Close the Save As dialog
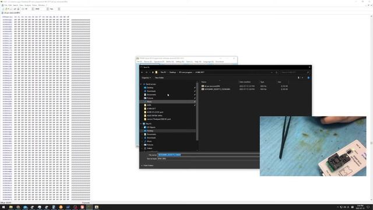The height and width of the screenshot is (210, 373). (309, 68)
